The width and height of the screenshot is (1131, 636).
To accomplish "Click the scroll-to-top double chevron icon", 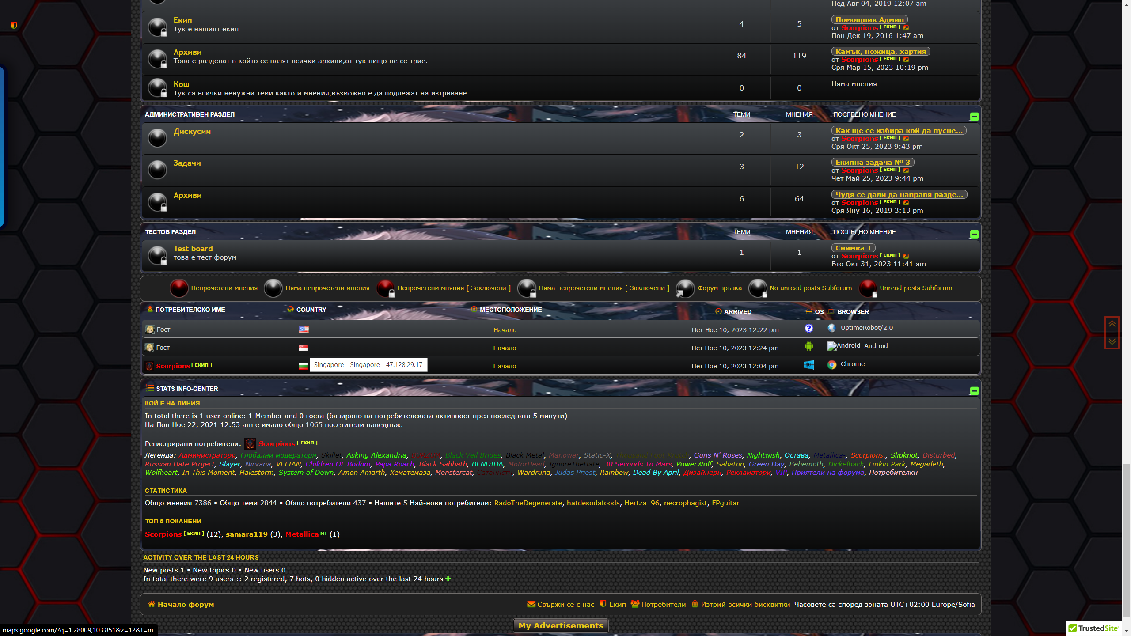I will click(1112, 324).
